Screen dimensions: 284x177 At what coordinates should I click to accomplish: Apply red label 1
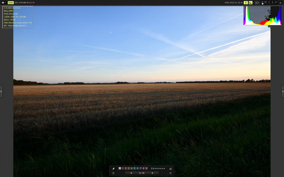[x=123, y=168]
